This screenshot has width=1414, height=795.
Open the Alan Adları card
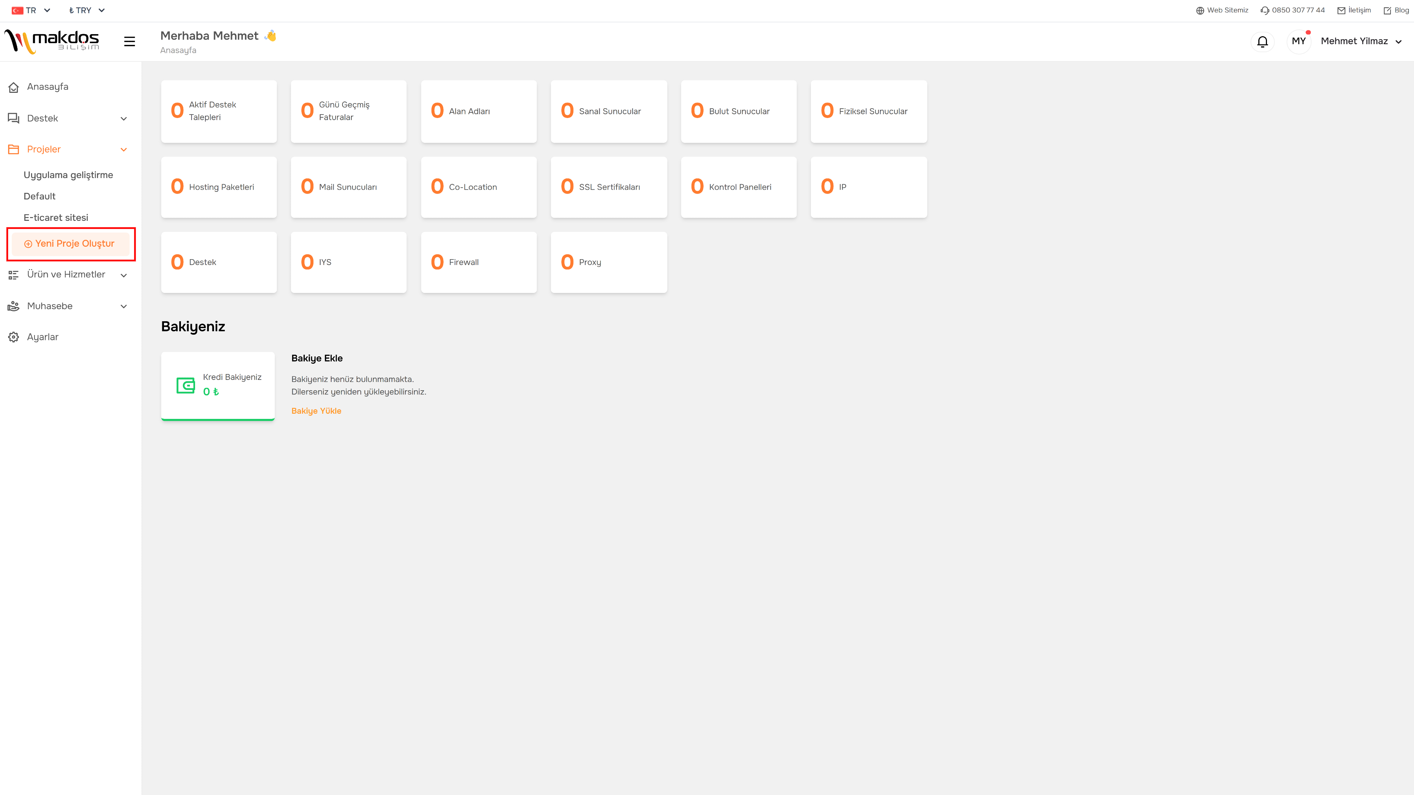(x=479, y=111)
